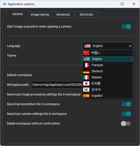Click the 'Language' label

[x=13, y=46]
